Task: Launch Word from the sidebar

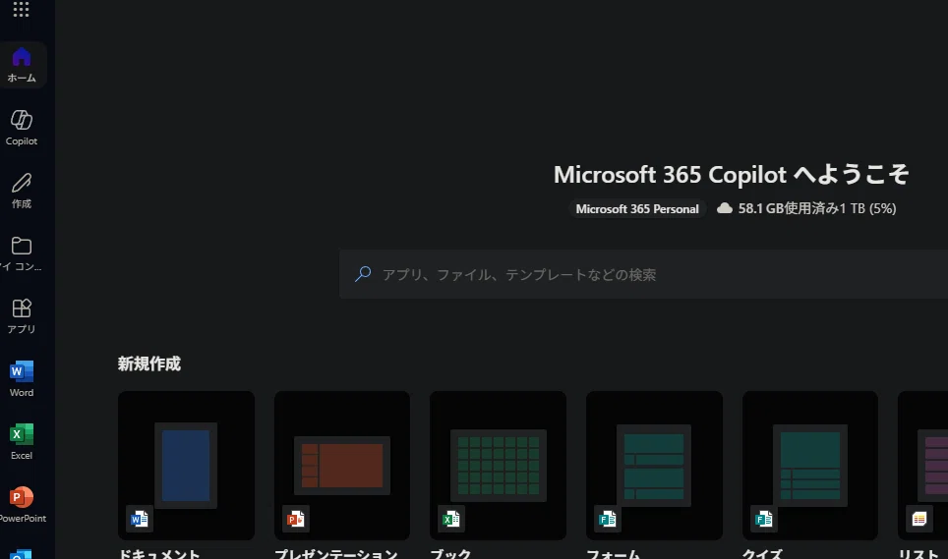Action: tap(22, 379)
